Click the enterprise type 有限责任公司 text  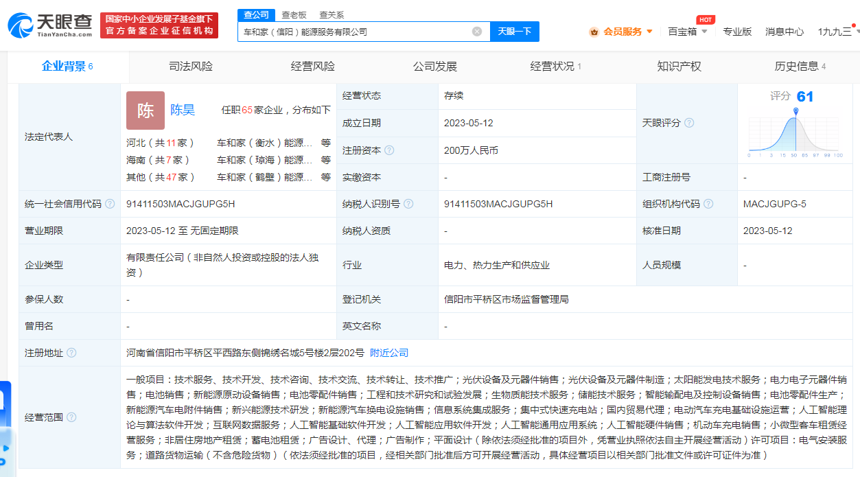coord(222,265)
